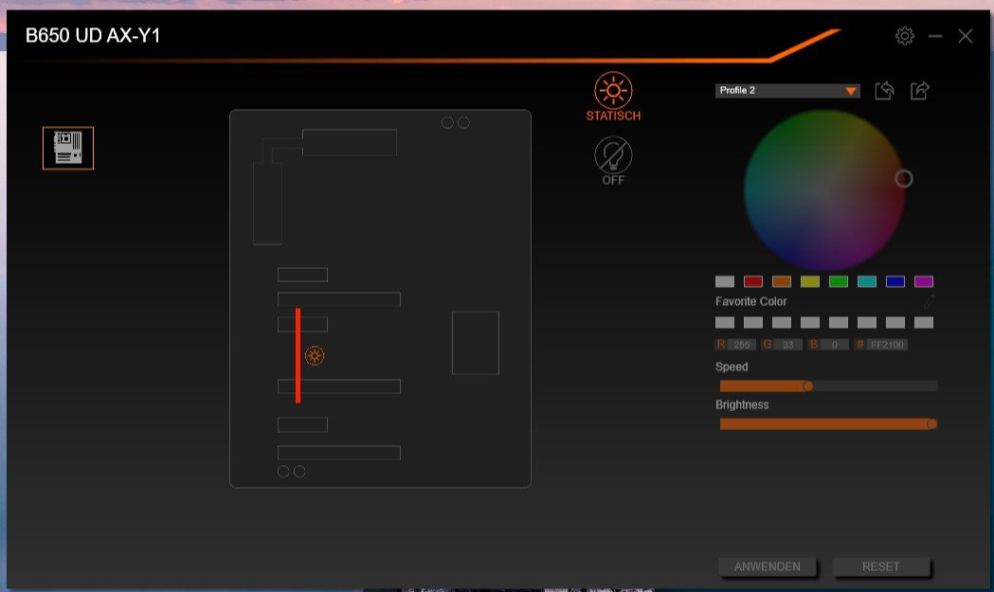Turn lighting off with the OFF icon
Image resolution: width=994 pixels, height=592 pixels.
pyautogui.click(x=613, y=155)
